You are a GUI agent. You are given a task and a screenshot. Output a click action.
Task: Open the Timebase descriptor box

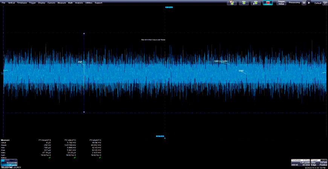click(x=301, y=163)
